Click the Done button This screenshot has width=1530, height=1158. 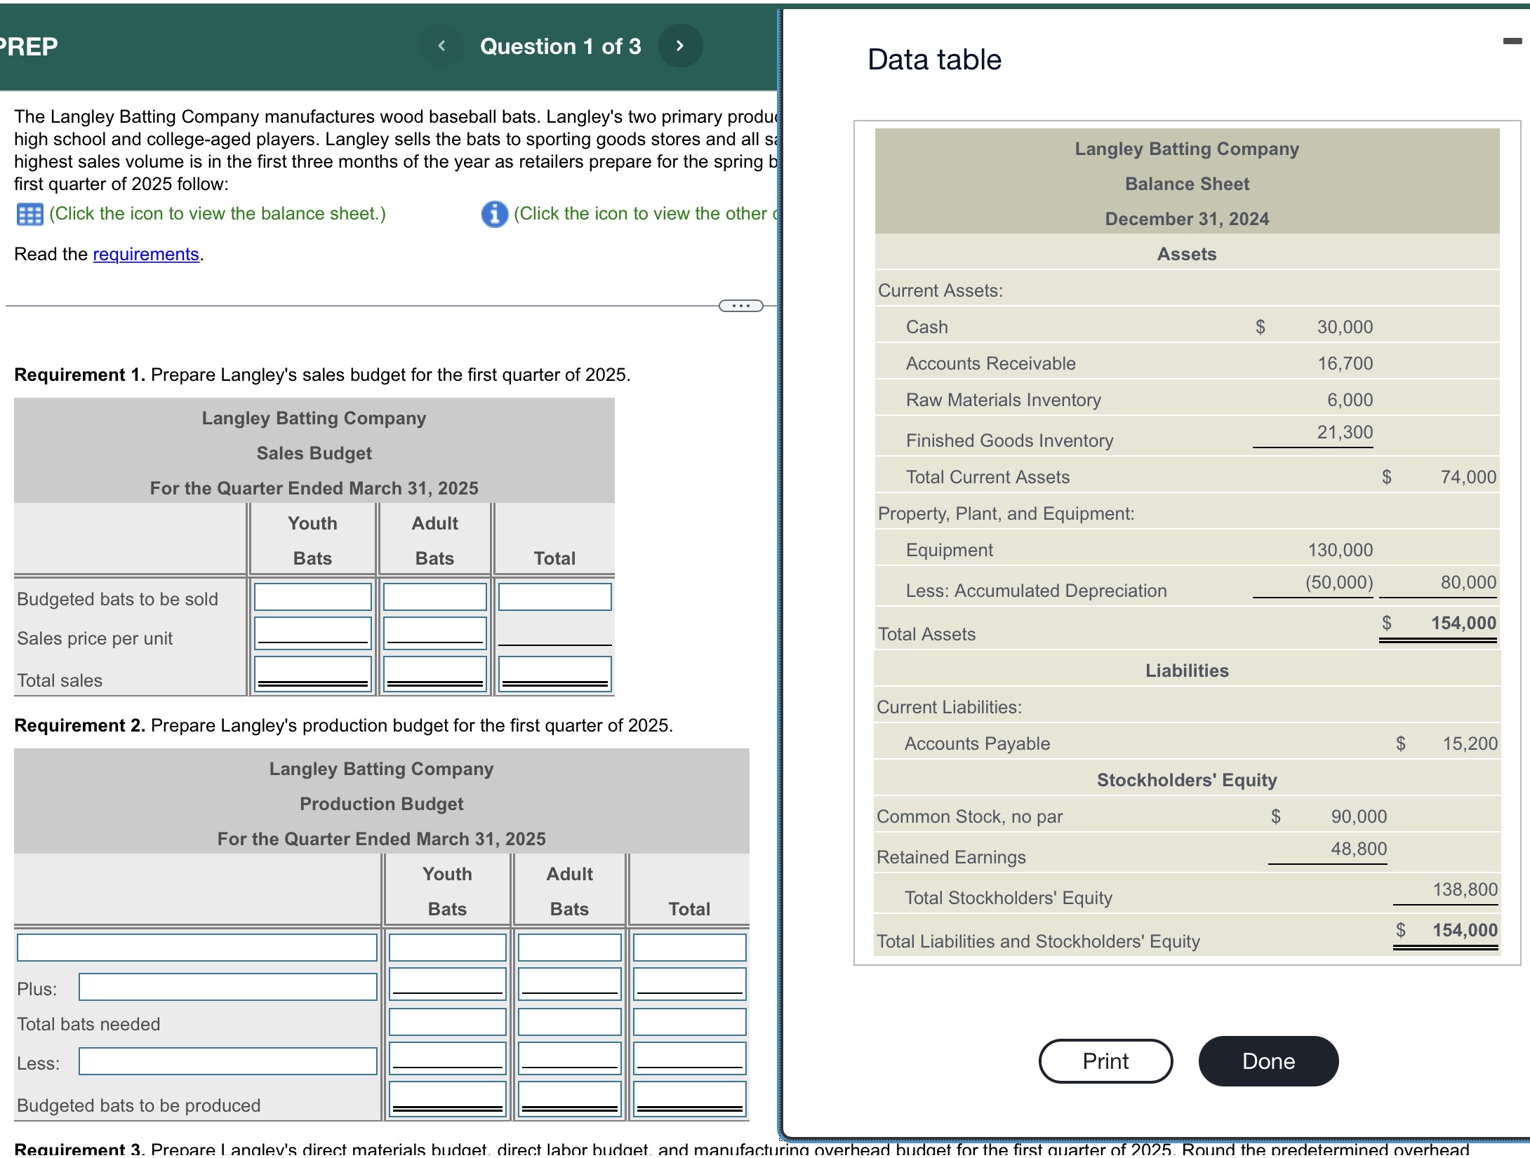tap(1268, 1061)
